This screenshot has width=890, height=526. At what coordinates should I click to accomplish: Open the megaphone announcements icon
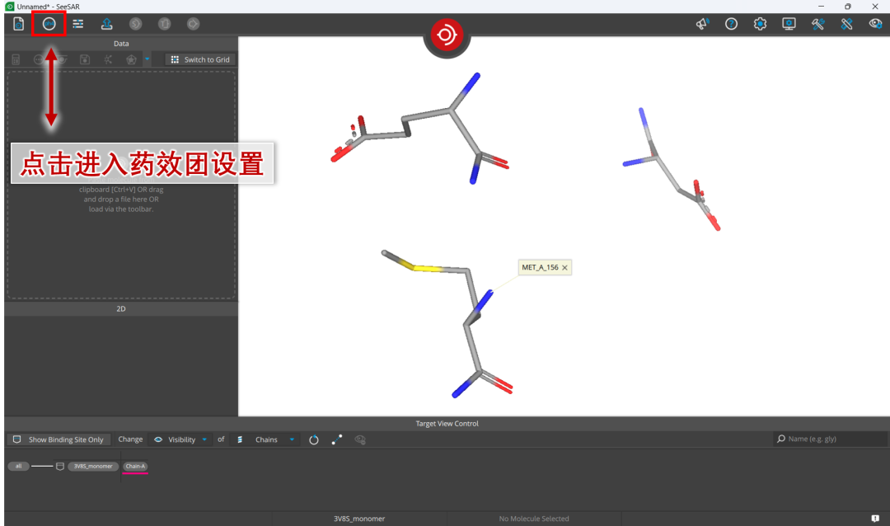[x=702, y=24]
